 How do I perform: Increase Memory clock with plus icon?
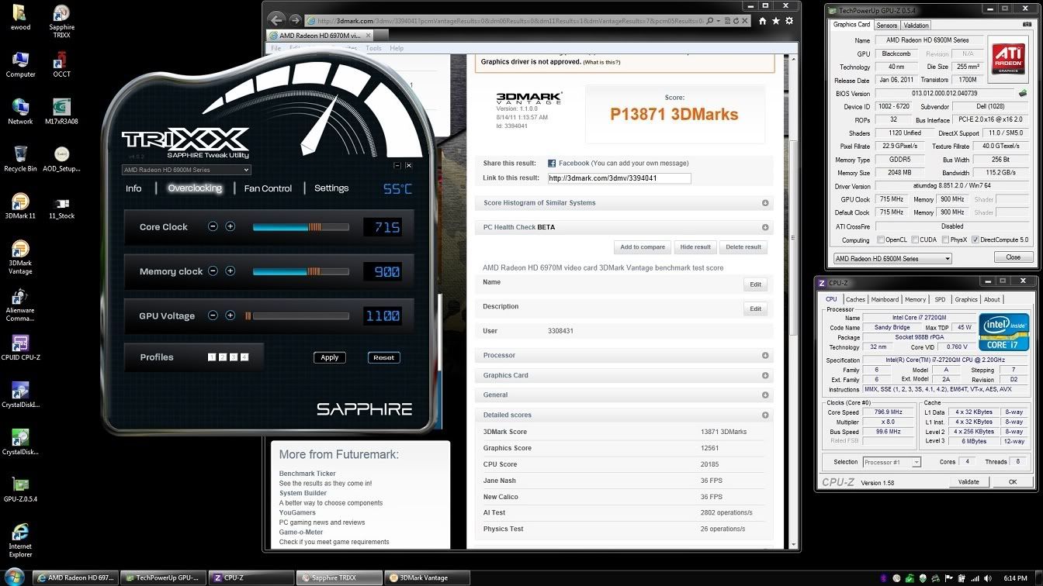pyautogui.click(x=230, y=271)
